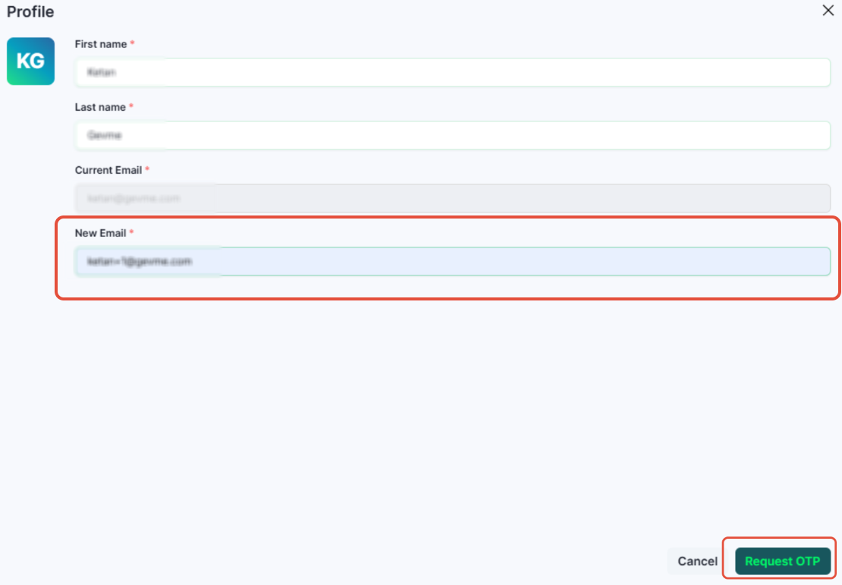Click the red asterisk near Current Email

point(147,170)
